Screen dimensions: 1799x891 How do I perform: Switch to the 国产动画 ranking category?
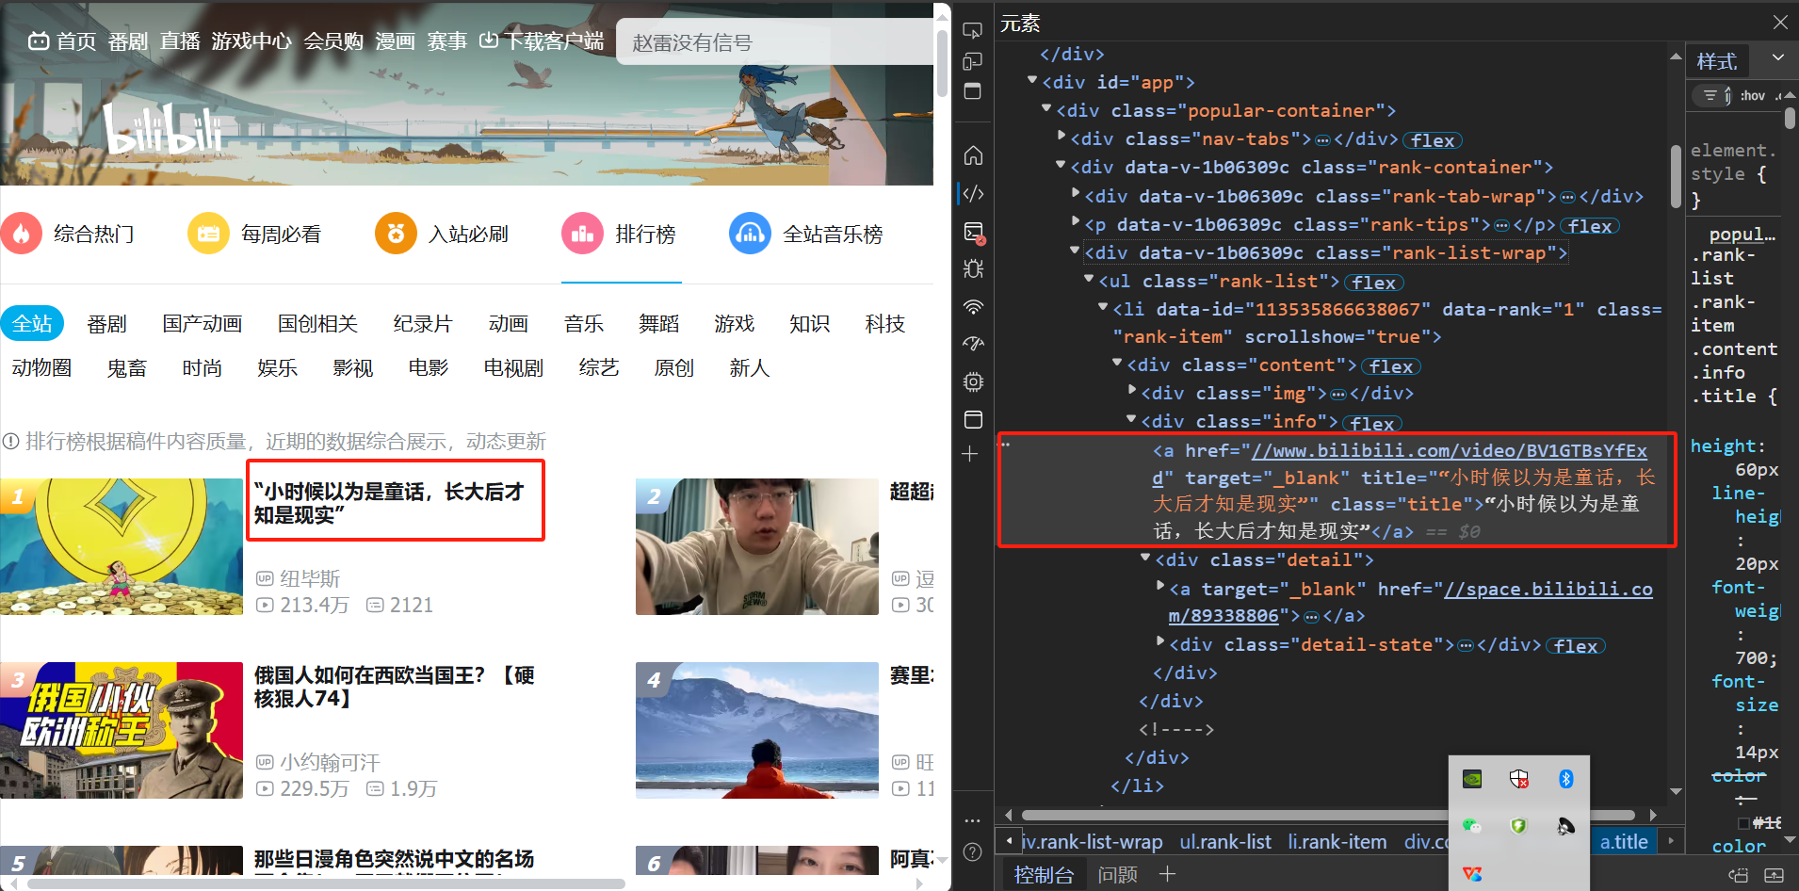(x=203, y=324)
